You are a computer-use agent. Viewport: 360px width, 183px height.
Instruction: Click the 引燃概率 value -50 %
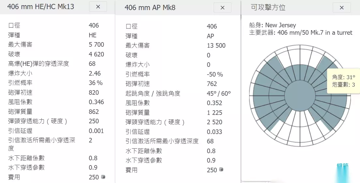click(215, 74)
